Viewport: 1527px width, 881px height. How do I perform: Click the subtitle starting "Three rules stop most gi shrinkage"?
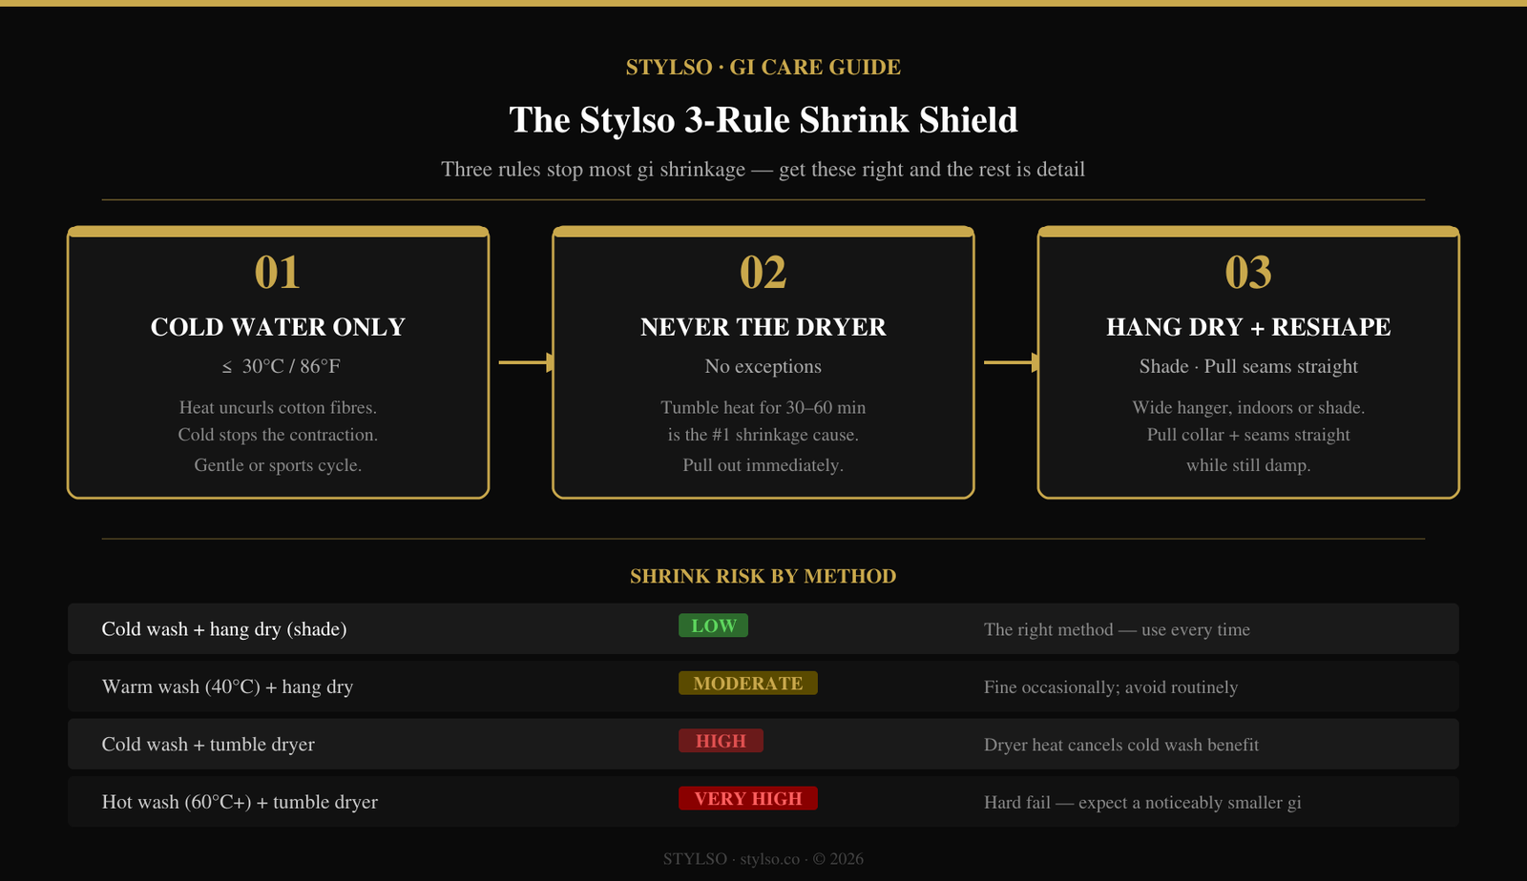tap(763, 170)
